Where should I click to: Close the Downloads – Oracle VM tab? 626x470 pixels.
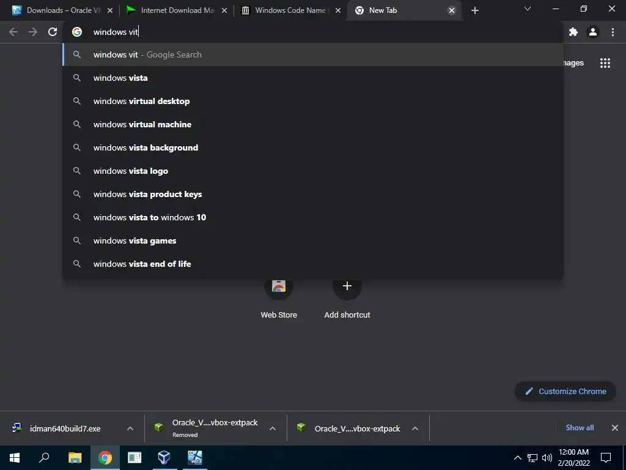pos(110,10)
